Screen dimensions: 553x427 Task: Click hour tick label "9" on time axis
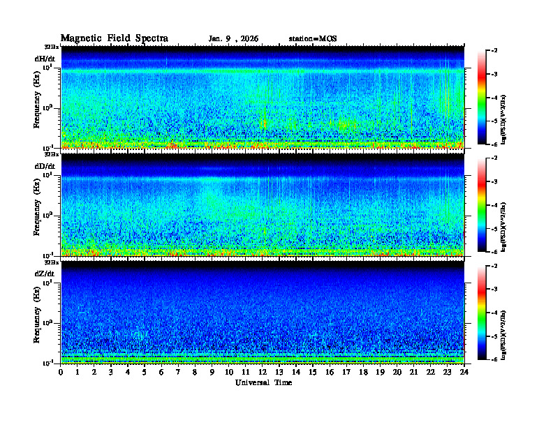click(212, 372)
